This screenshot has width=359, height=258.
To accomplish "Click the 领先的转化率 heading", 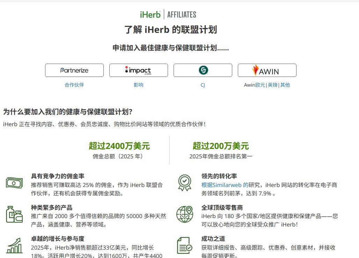I will click(219, 176).
